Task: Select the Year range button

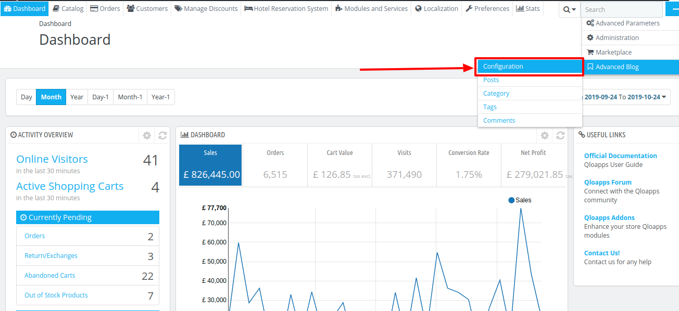Action: tap(77, 97)
